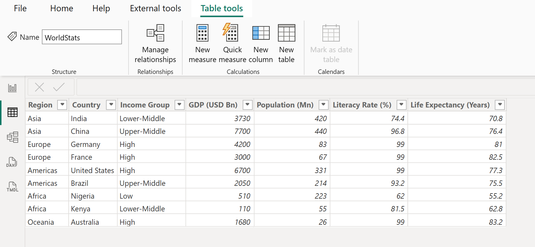Create a New table
The width and height of the screenshot is (535, 247).
point(286,43)
